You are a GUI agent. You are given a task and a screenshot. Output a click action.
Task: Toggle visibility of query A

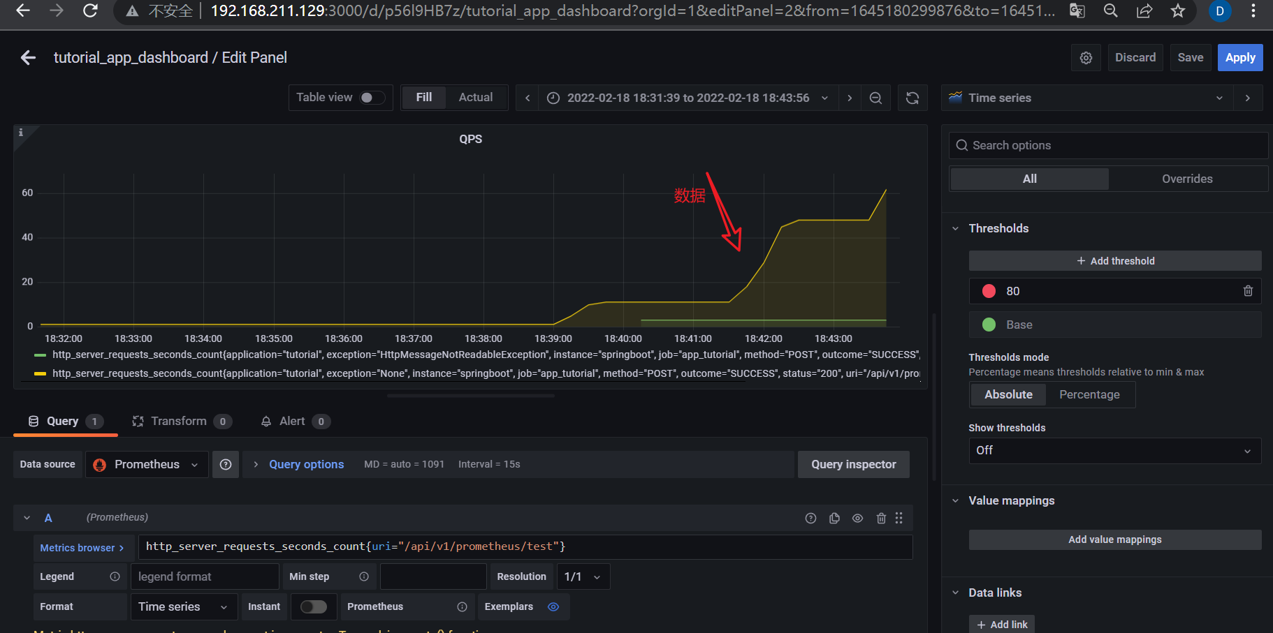[x=857, y=518]
